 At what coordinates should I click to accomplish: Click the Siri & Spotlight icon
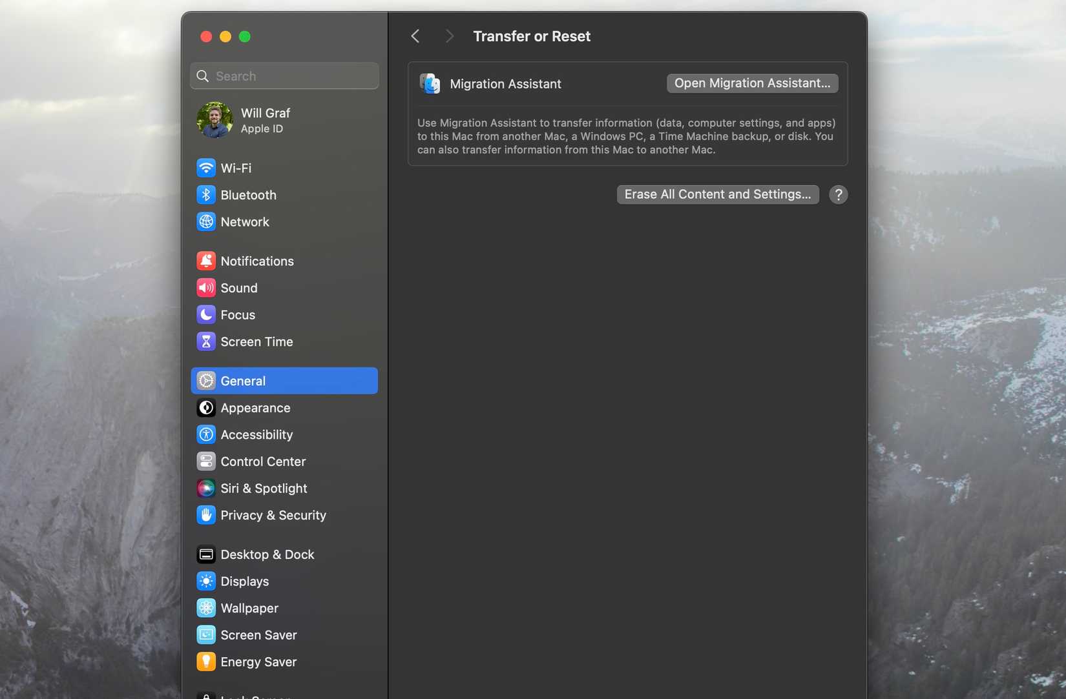click(205, 488)
